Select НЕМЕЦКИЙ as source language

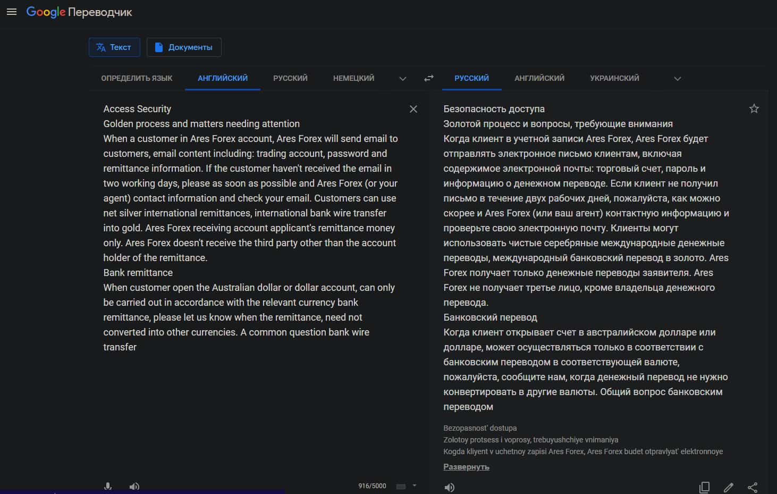point(353,78)
